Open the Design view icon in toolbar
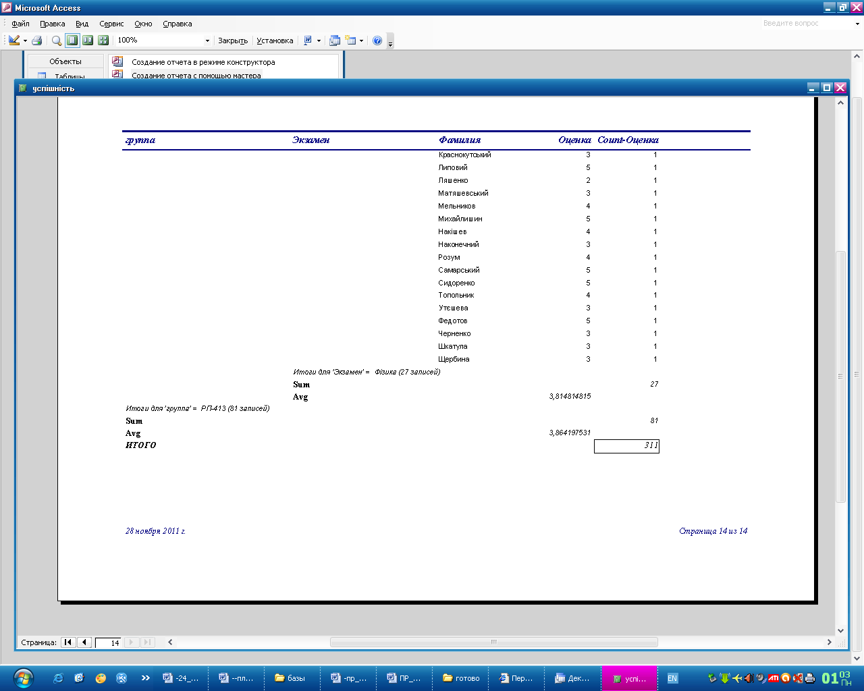Screen dimensions: 864x691 pyautogui.click(x=13, y=40)
